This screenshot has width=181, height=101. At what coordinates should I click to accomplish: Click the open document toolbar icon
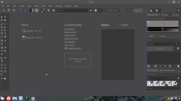9,10
